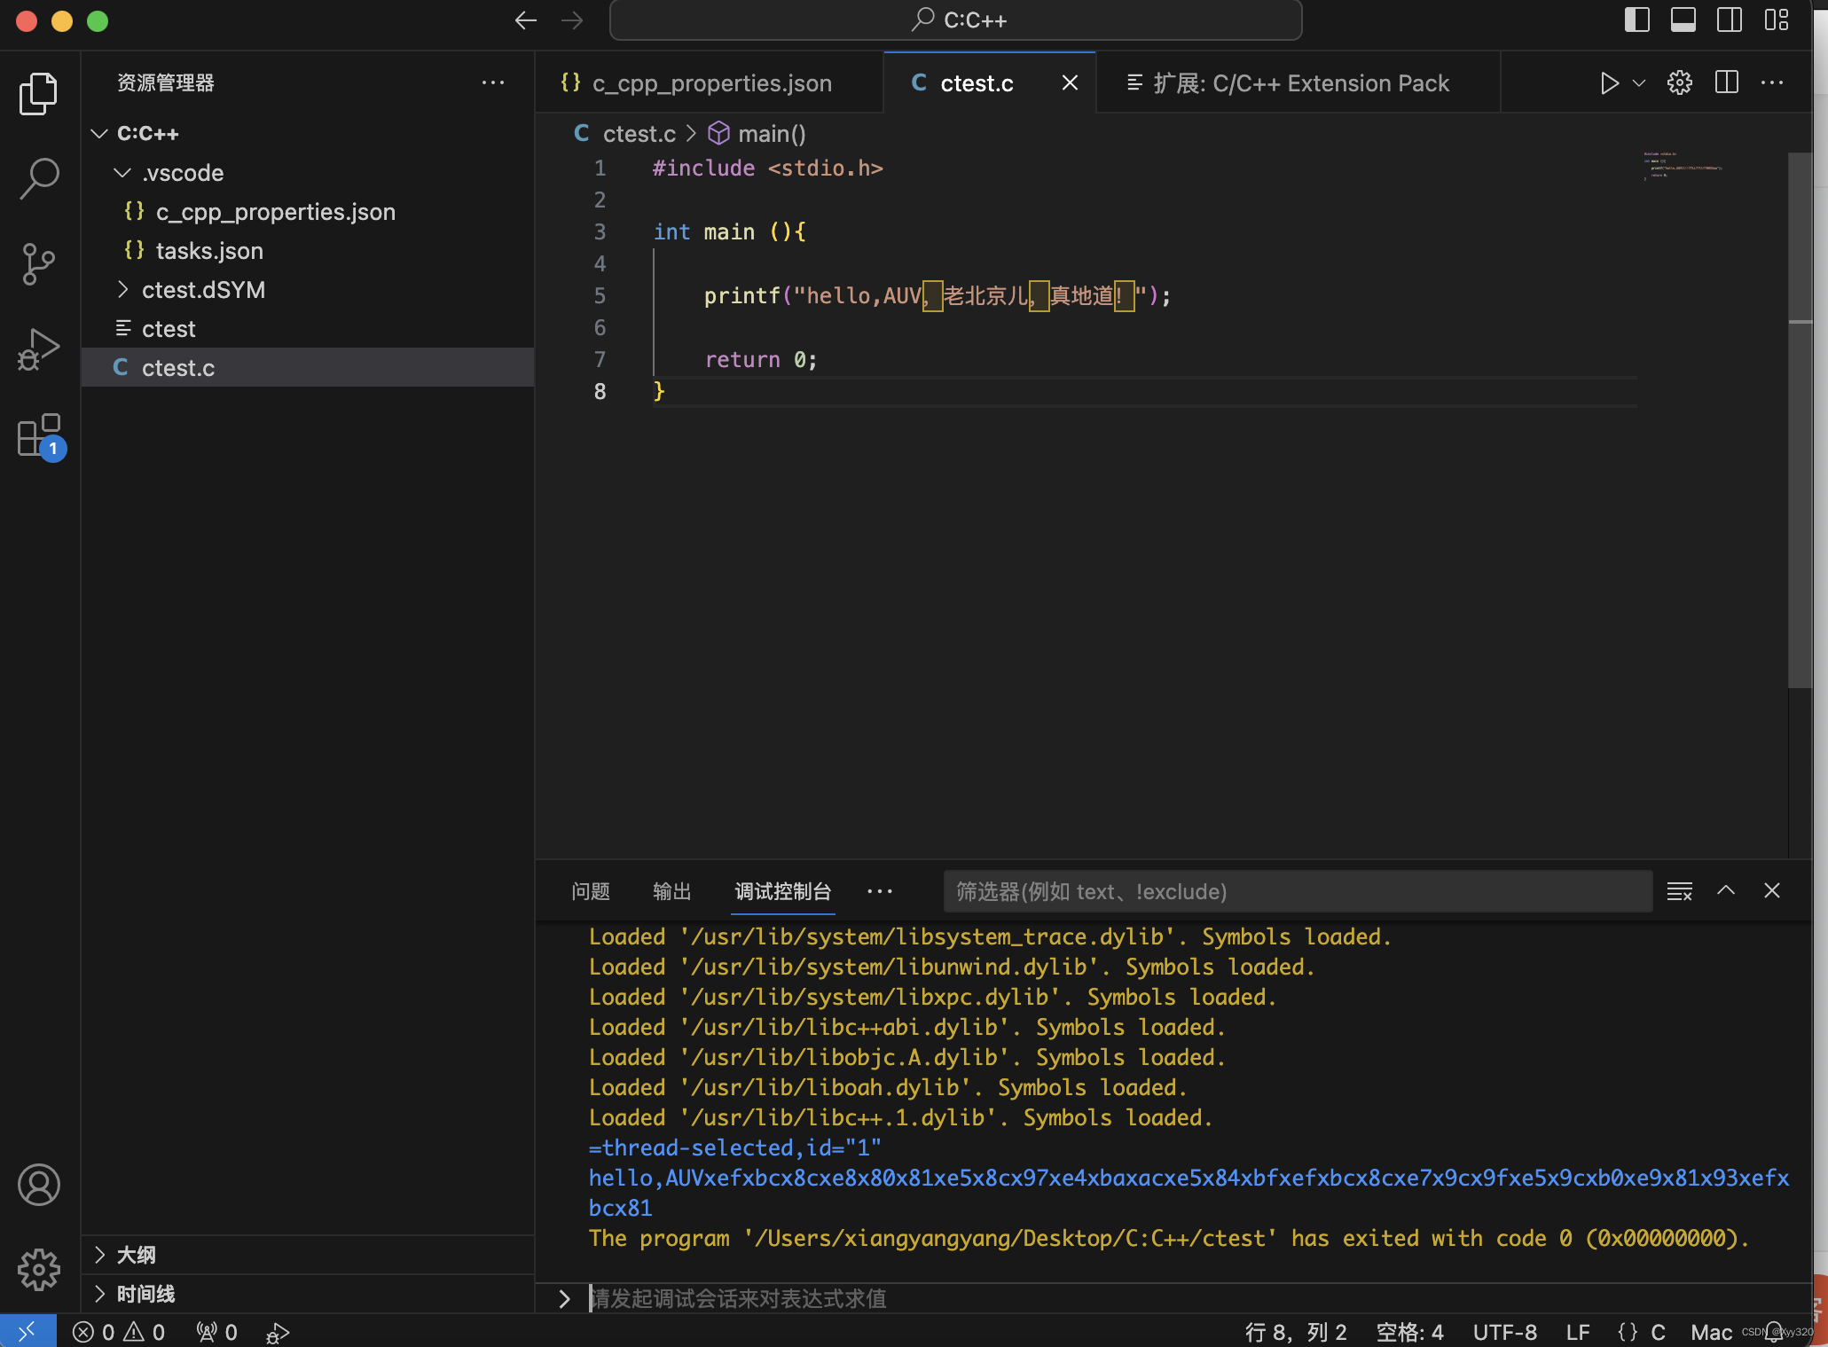
Task: Toggle the bottom panel visibility
Action: [1683, 20]
